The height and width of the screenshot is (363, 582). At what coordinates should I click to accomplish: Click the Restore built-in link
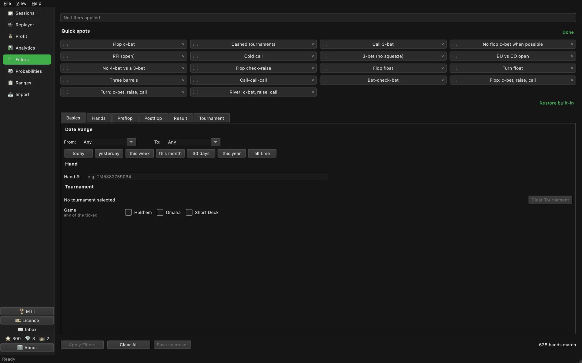click(x=557, y=103)
